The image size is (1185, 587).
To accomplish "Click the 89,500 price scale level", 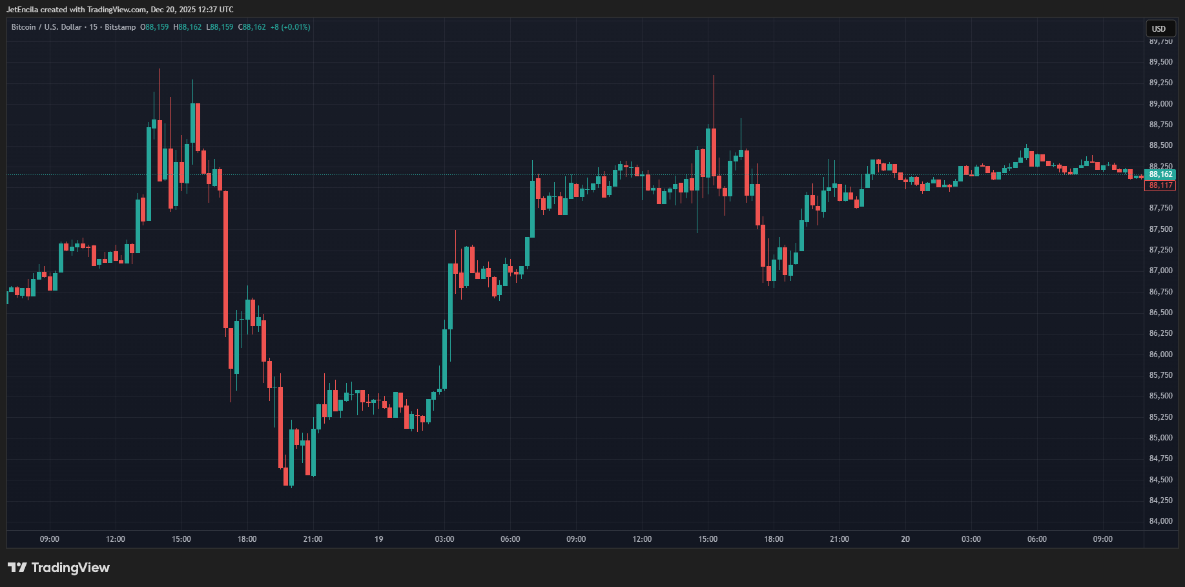I will point(1160,62).
